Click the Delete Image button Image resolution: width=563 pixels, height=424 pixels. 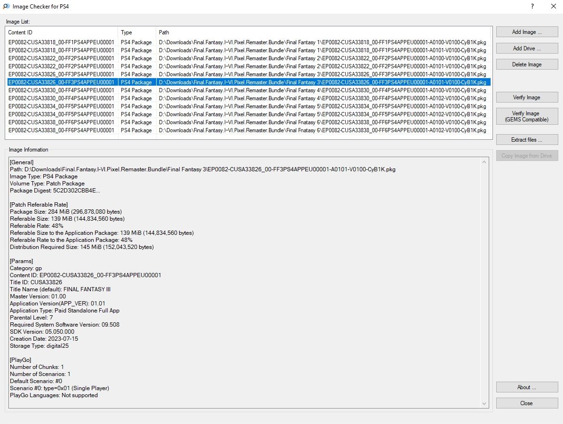tap(527, 64)
